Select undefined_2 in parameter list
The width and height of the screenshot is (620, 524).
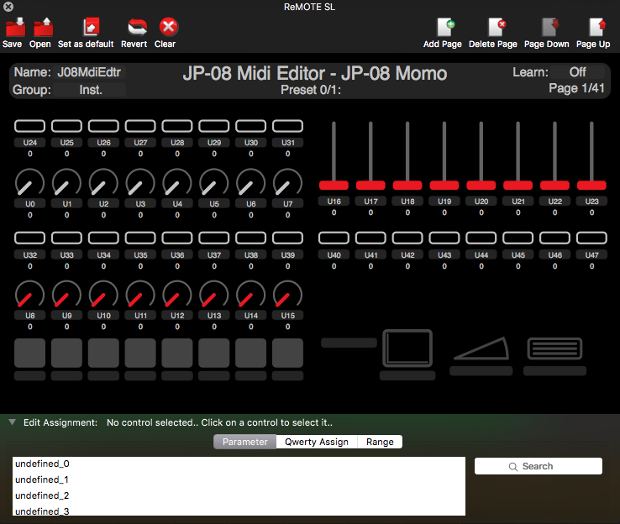click(239, 495)
